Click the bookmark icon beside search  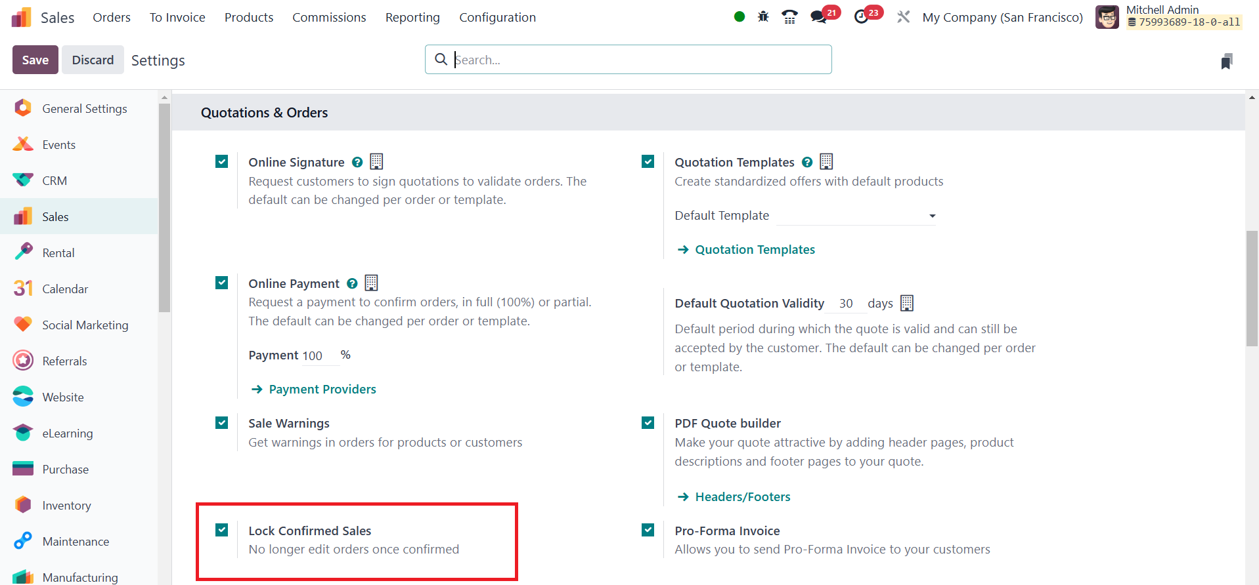point(1226,61)
